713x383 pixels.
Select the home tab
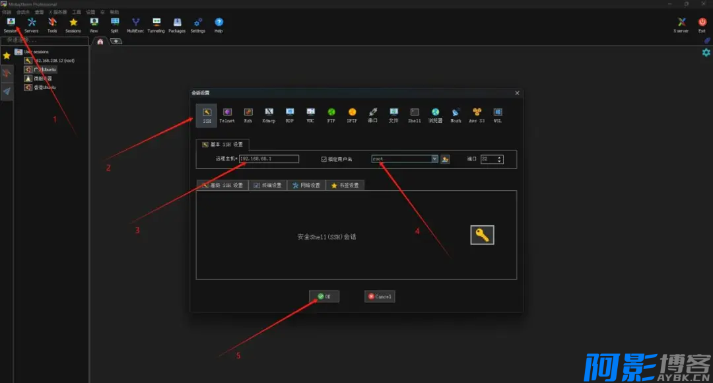coord(100,42)
